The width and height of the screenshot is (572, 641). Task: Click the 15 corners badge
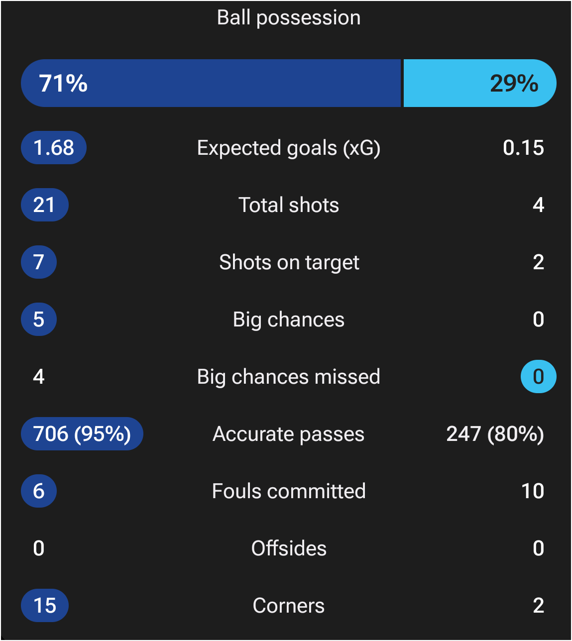point(44,606)
